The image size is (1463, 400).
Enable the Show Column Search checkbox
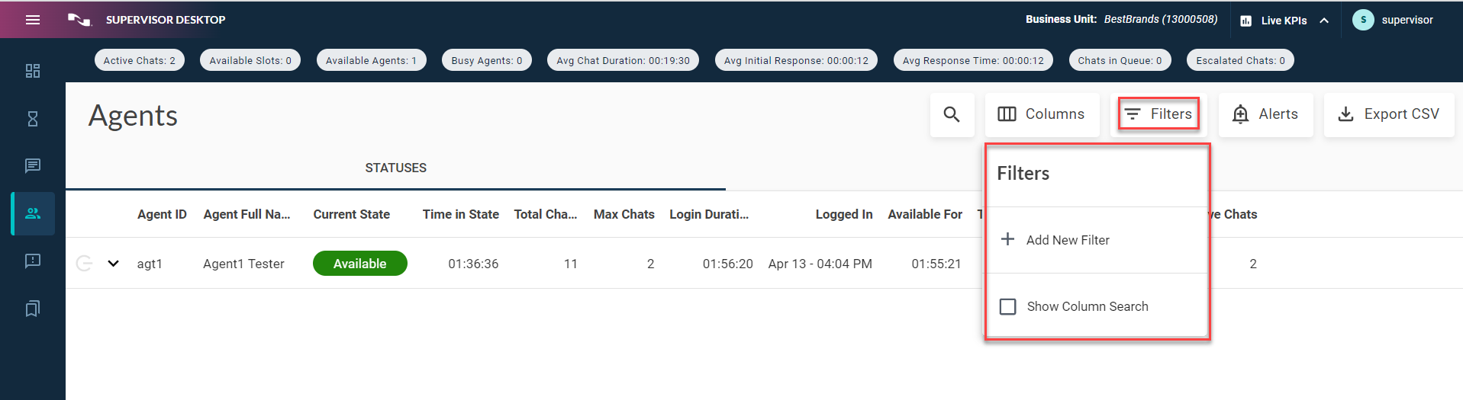[1008, 306]
